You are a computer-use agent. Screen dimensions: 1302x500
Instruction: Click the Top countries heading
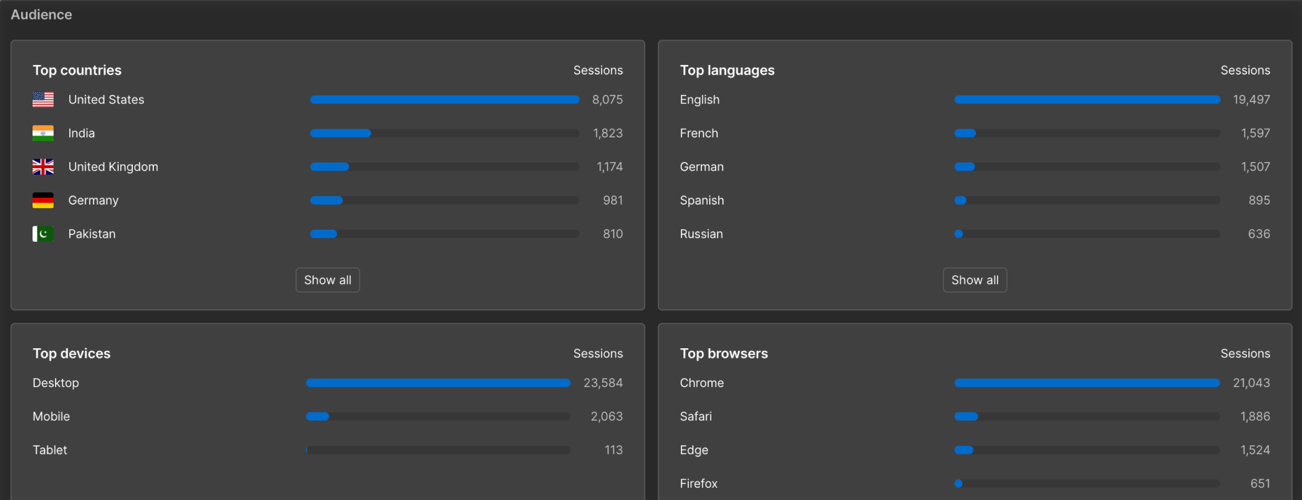point(77,70)
